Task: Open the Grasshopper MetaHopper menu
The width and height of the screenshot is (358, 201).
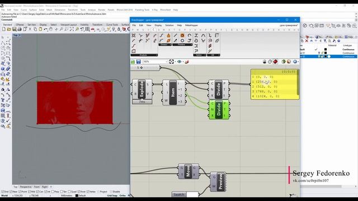Action: [191, 25]
